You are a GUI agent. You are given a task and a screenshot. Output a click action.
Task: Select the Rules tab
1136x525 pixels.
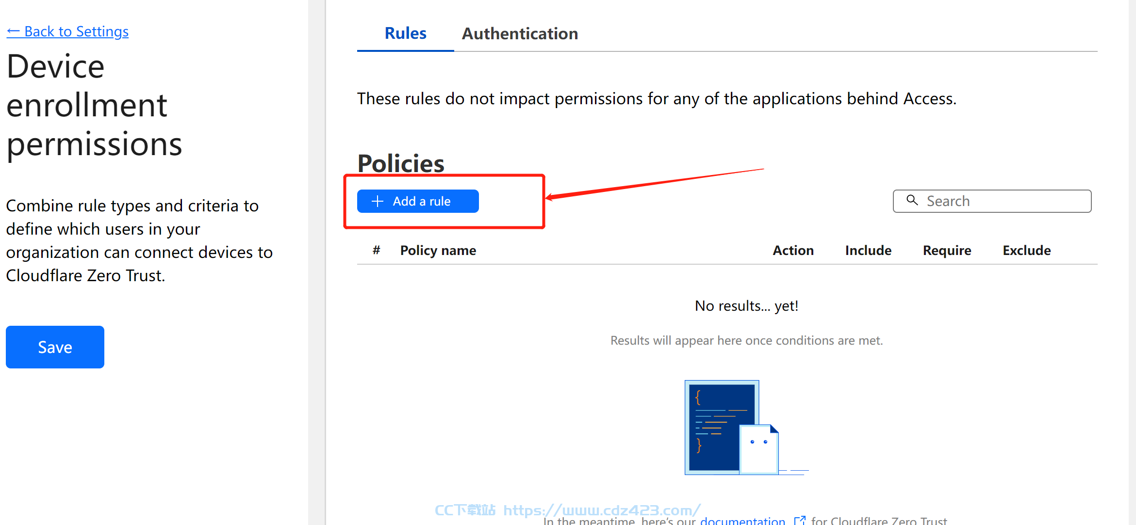pos(405,33)
